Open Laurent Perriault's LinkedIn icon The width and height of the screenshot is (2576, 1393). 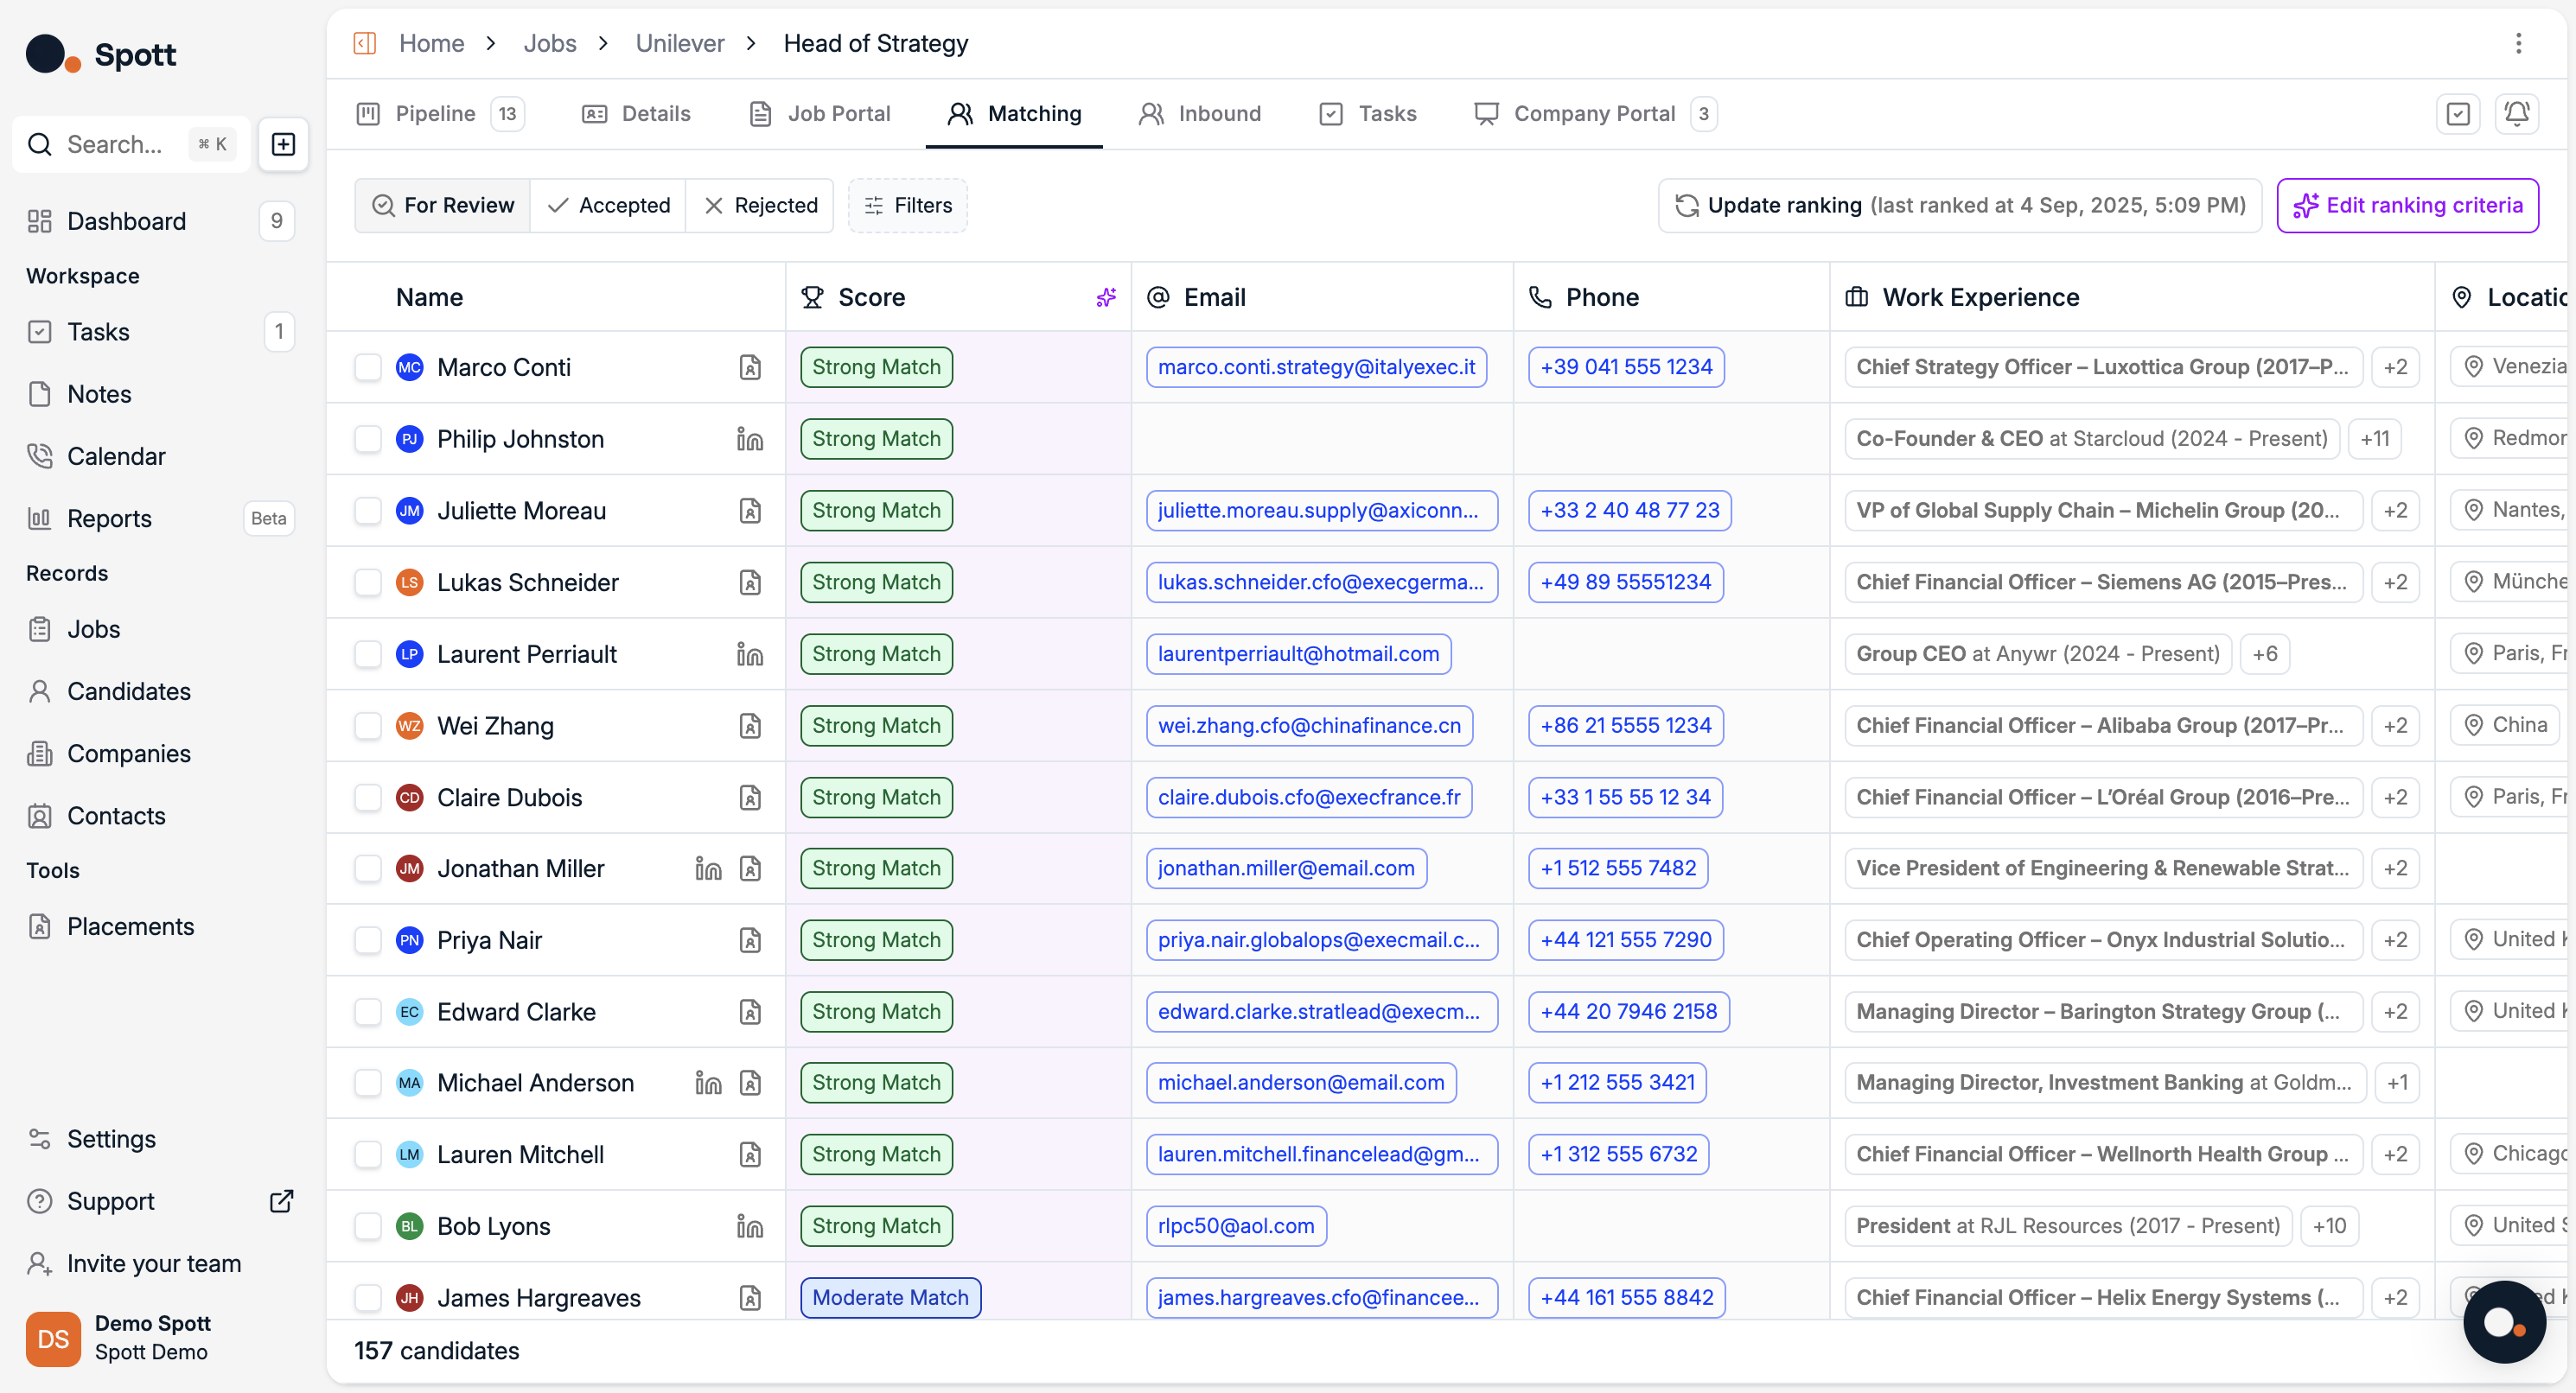click(x=750, y=654)
